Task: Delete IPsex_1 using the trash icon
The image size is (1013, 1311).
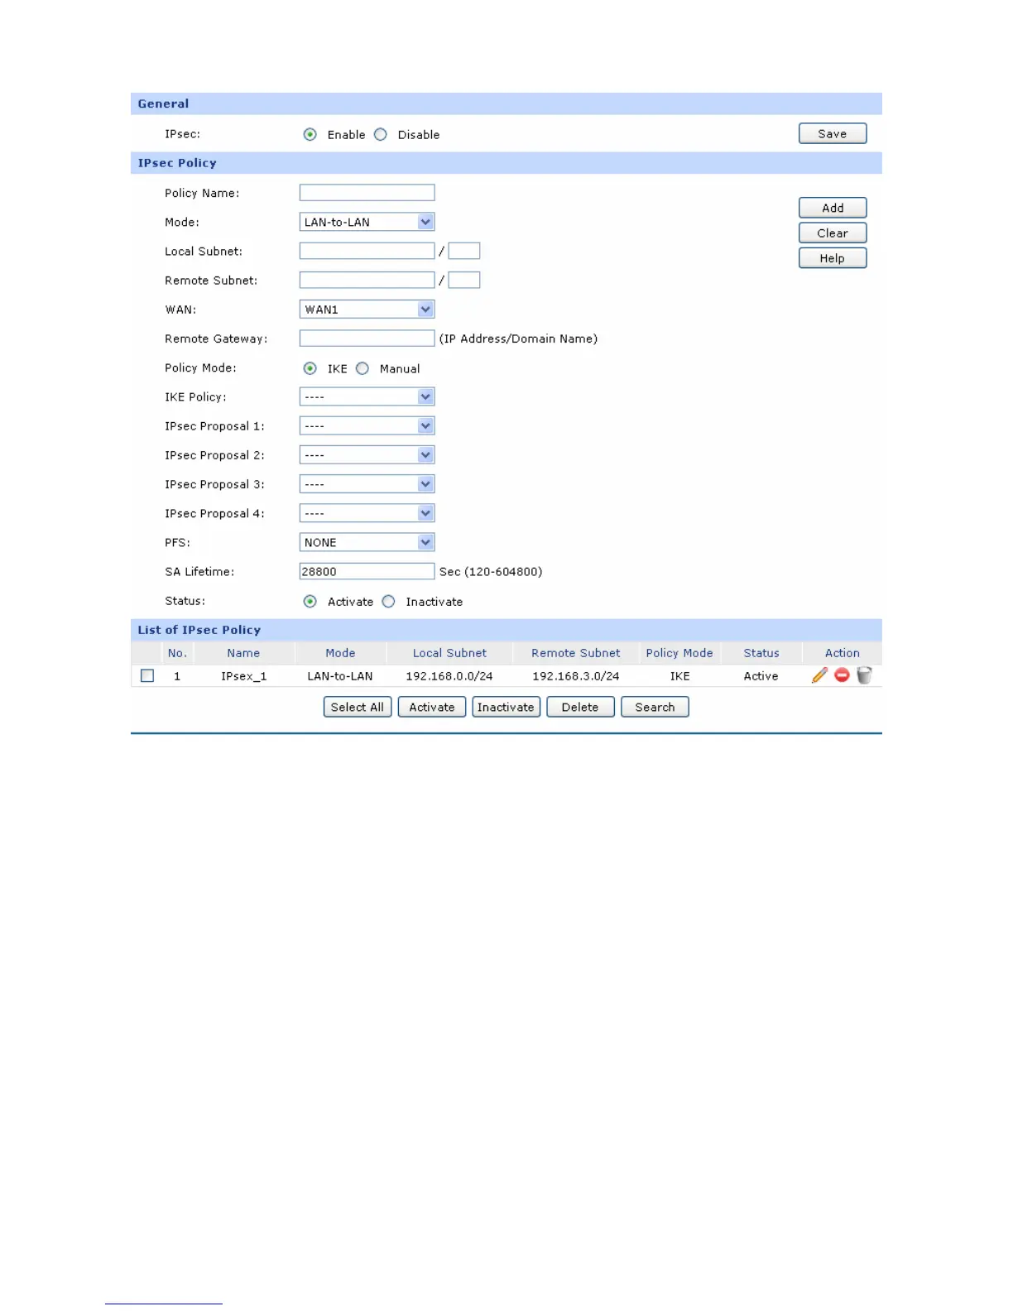Action: click(x=864, y=675)
